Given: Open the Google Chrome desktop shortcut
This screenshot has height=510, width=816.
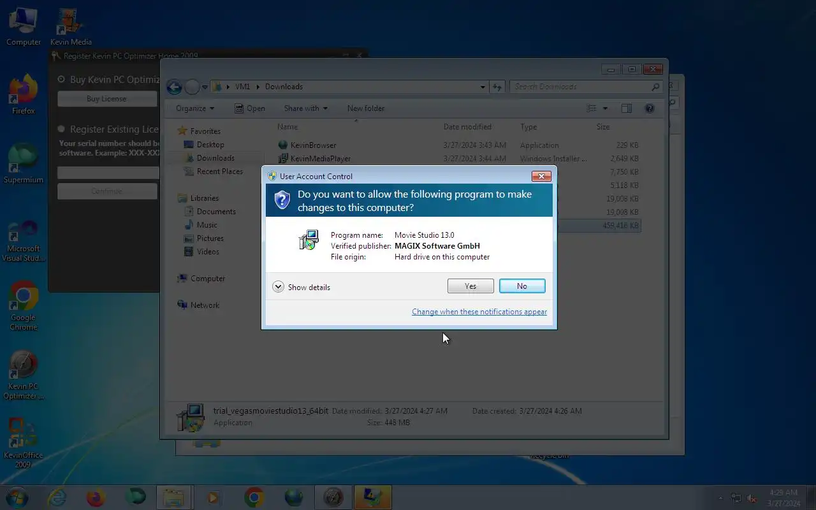Looking at the screenshot, I should pyautogui.click(x=24, y=306).
